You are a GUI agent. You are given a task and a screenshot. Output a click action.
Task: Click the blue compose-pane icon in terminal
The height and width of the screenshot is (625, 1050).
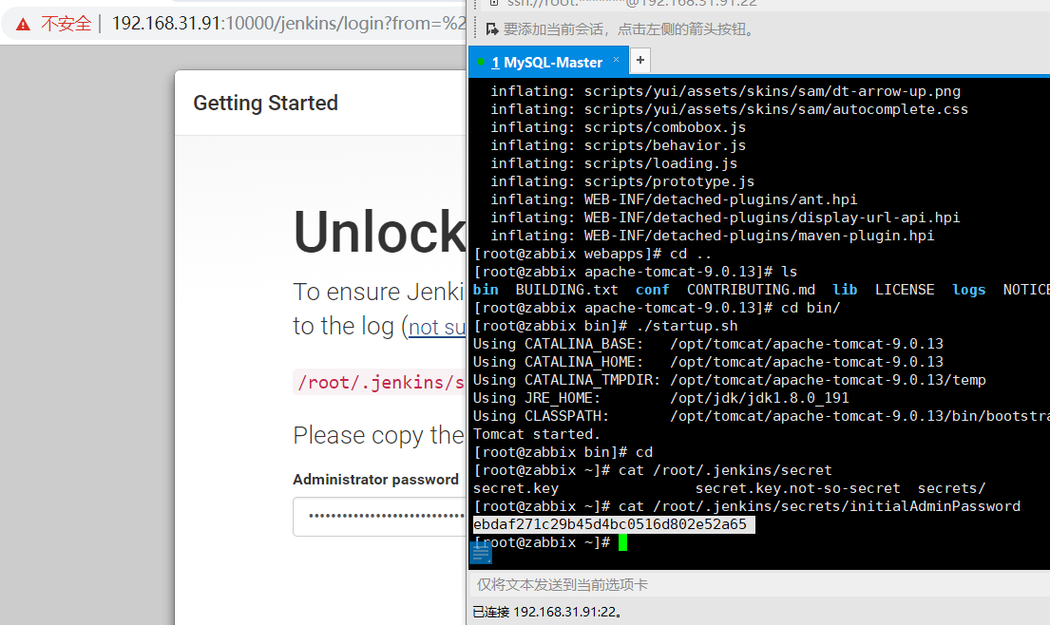point(481,553)
